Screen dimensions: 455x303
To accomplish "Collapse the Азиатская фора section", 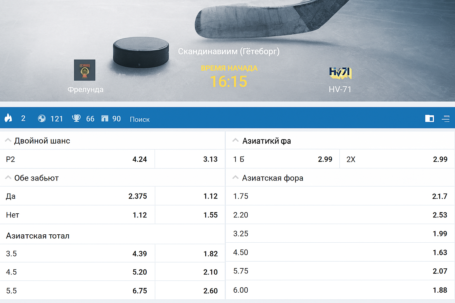I will (235, 178).
